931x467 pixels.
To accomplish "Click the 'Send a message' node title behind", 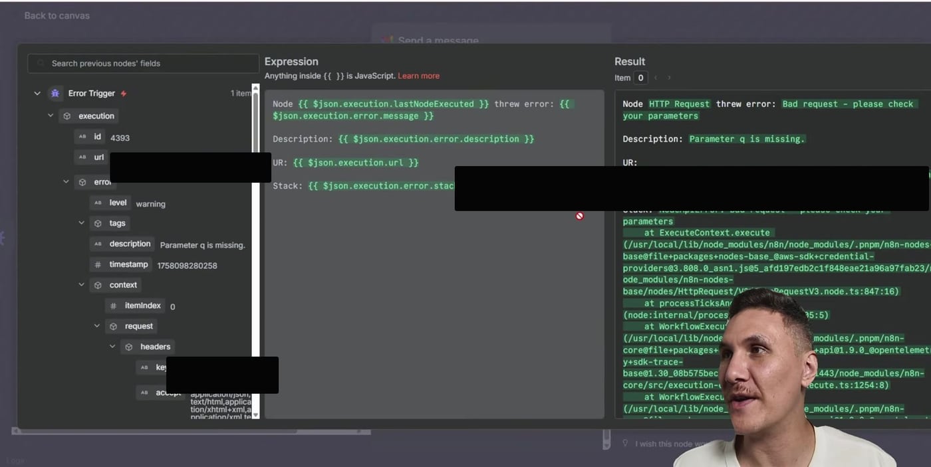I will point(438,41).
